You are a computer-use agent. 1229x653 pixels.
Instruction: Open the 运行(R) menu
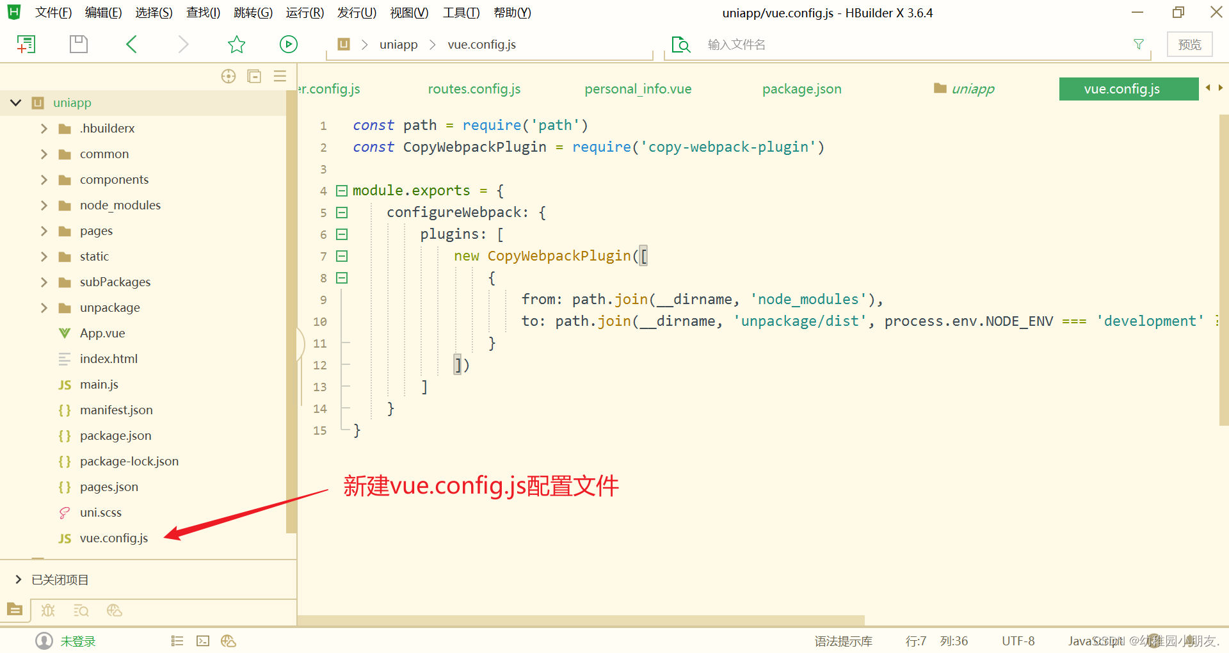point(304,12)
